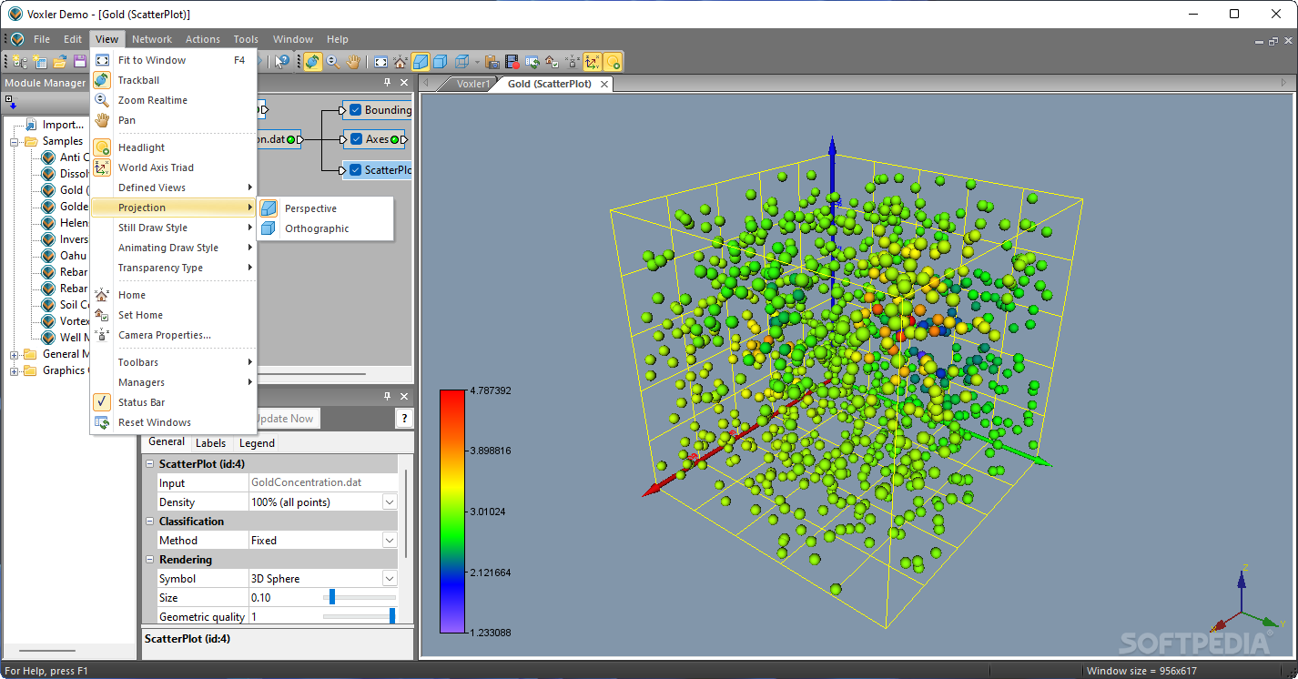Open the Density dropdown
Viewport: 1298px width, 679px height.
coord(390,502)
